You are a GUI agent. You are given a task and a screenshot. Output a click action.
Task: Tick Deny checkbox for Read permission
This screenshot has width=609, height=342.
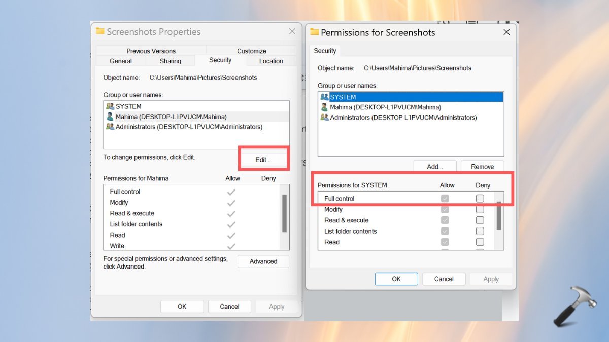480,242
